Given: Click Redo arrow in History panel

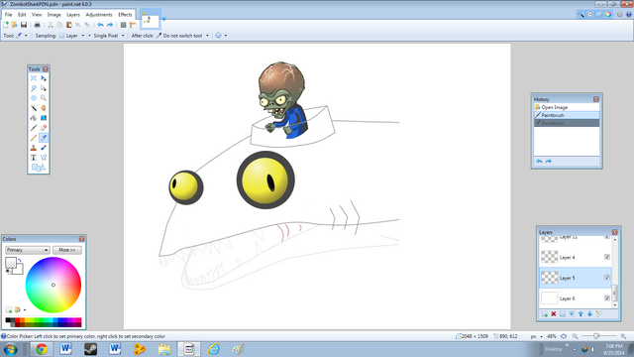Looking at the screenshot, I should [548, 161].
